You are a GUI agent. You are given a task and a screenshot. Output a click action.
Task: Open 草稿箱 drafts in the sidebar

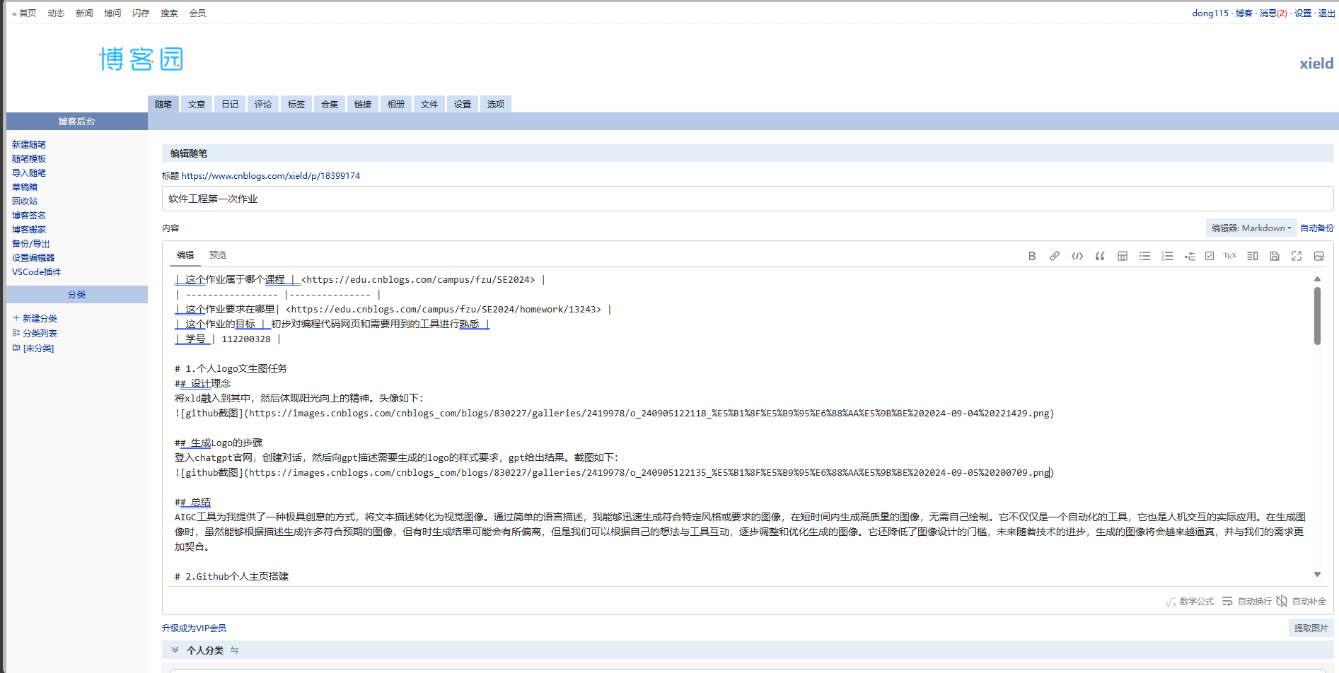(25, 187)
